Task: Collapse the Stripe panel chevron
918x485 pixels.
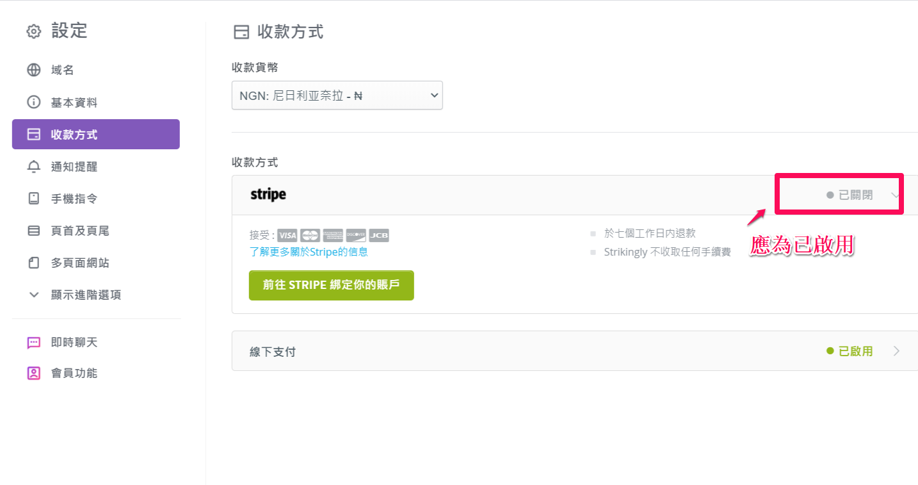Action: pyautogui.click(x=896, y=195)
